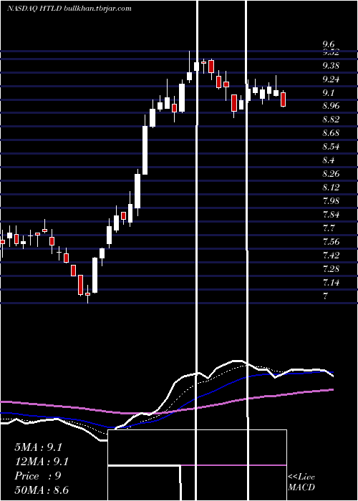Select the 8.4 price axis label
The width and height of the screenshot is (358, 501).
click(329, 160)
